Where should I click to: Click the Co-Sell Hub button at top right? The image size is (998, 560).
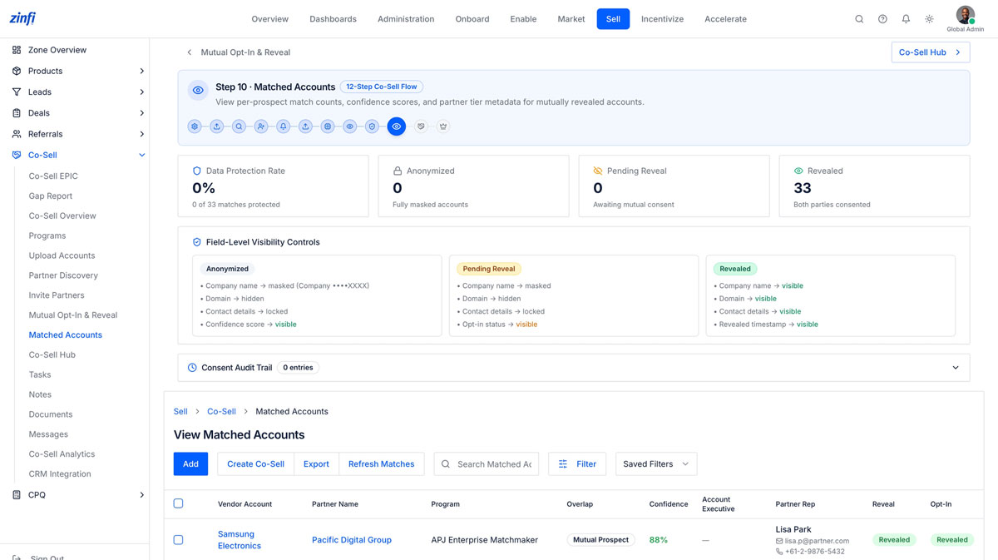[931, 52]
